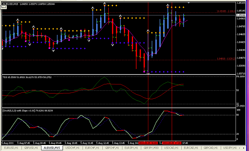The image size is (249, 151).
Task: Click the '5 Aug 12:45' time label
Action: coord(102,143)
